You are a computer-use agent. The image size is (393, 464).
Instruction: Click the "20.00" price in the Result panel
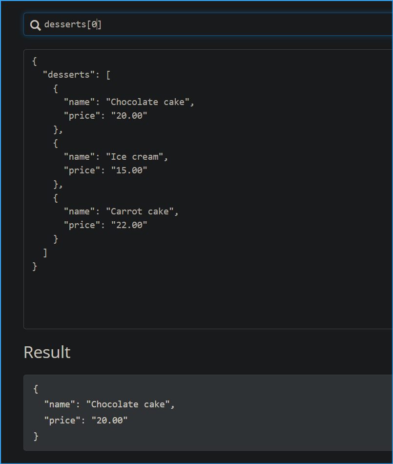(x=109, y=420)
